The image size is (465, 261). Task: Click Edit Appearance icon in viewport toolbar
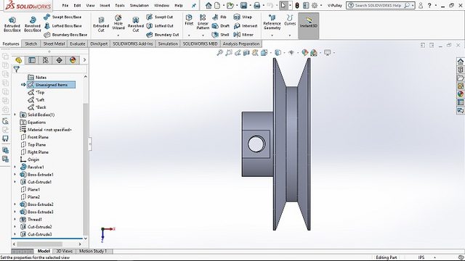tap(304, 53)
